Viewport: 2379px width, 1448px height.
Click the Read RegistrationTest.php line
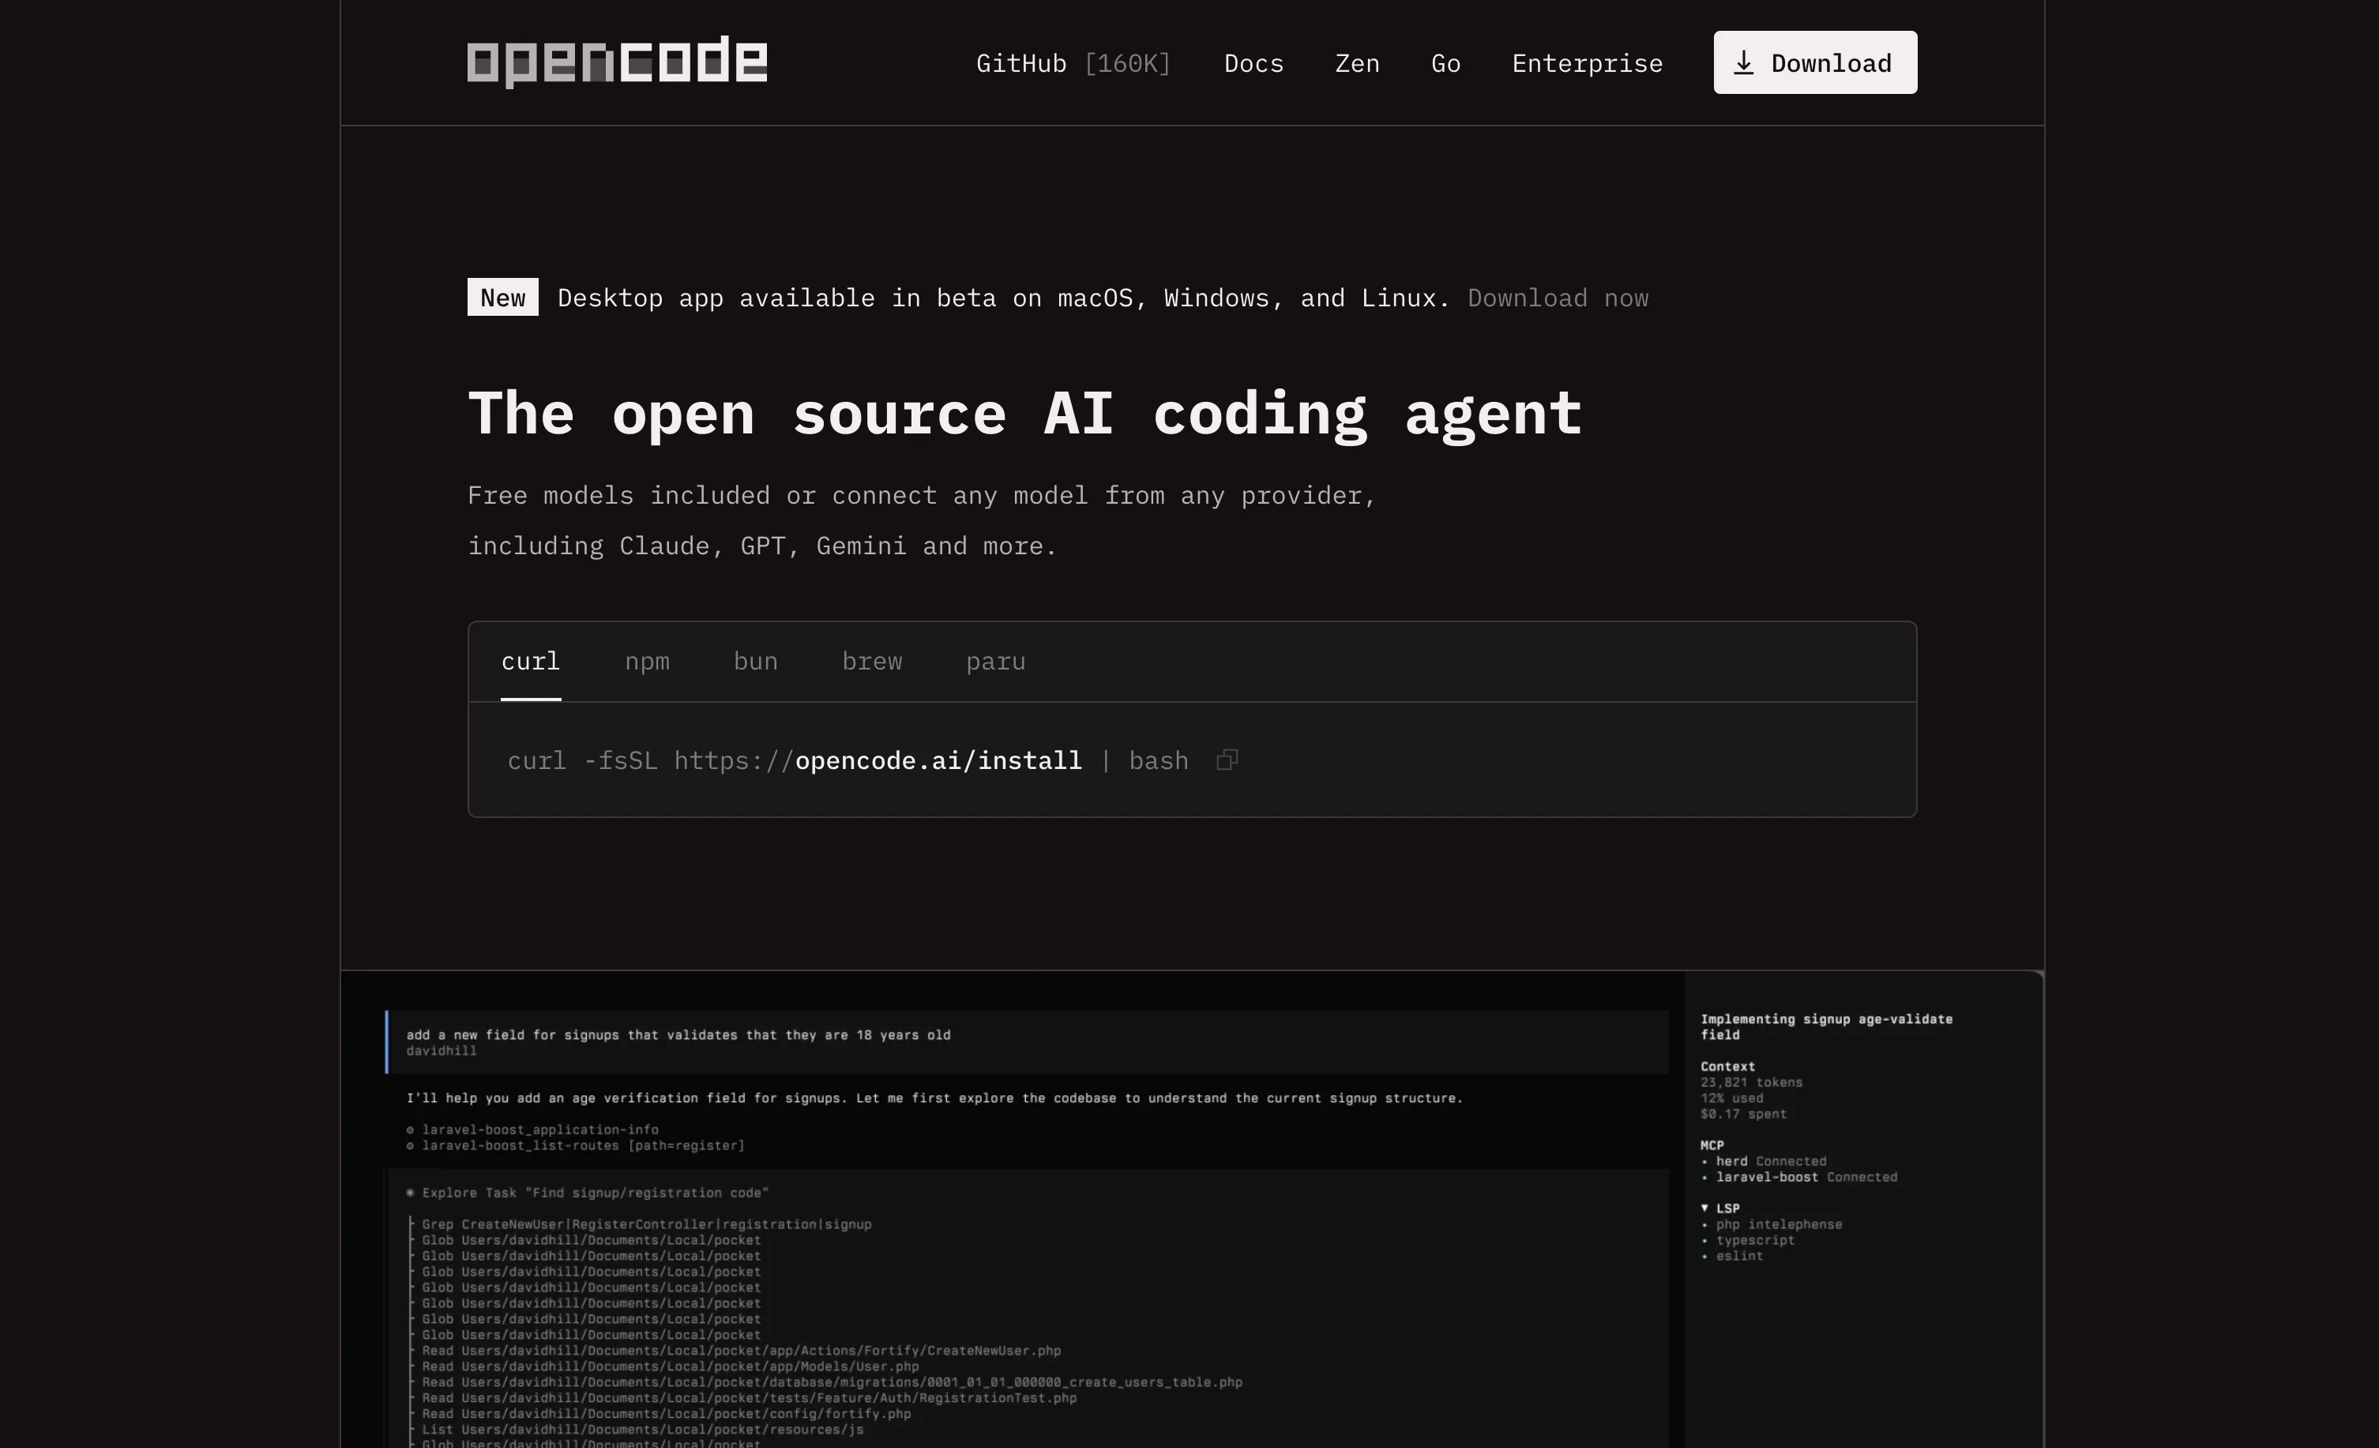coord(748,1397)
